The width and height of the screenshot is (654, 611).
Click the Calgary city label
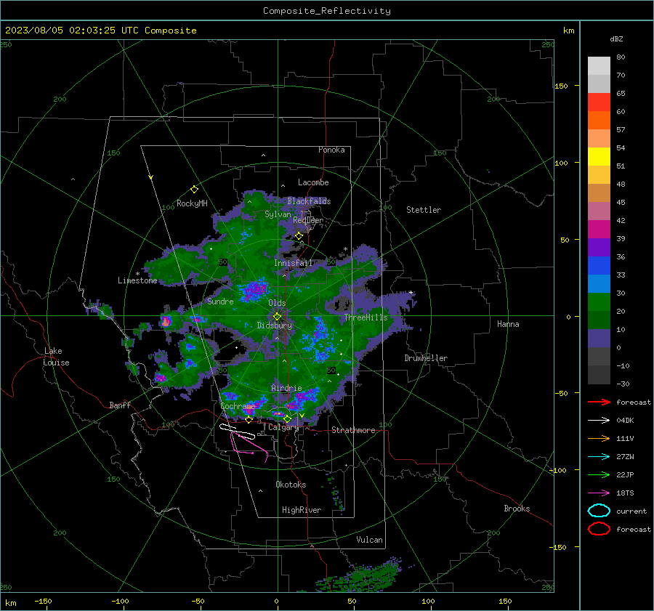tap(283, 427)
